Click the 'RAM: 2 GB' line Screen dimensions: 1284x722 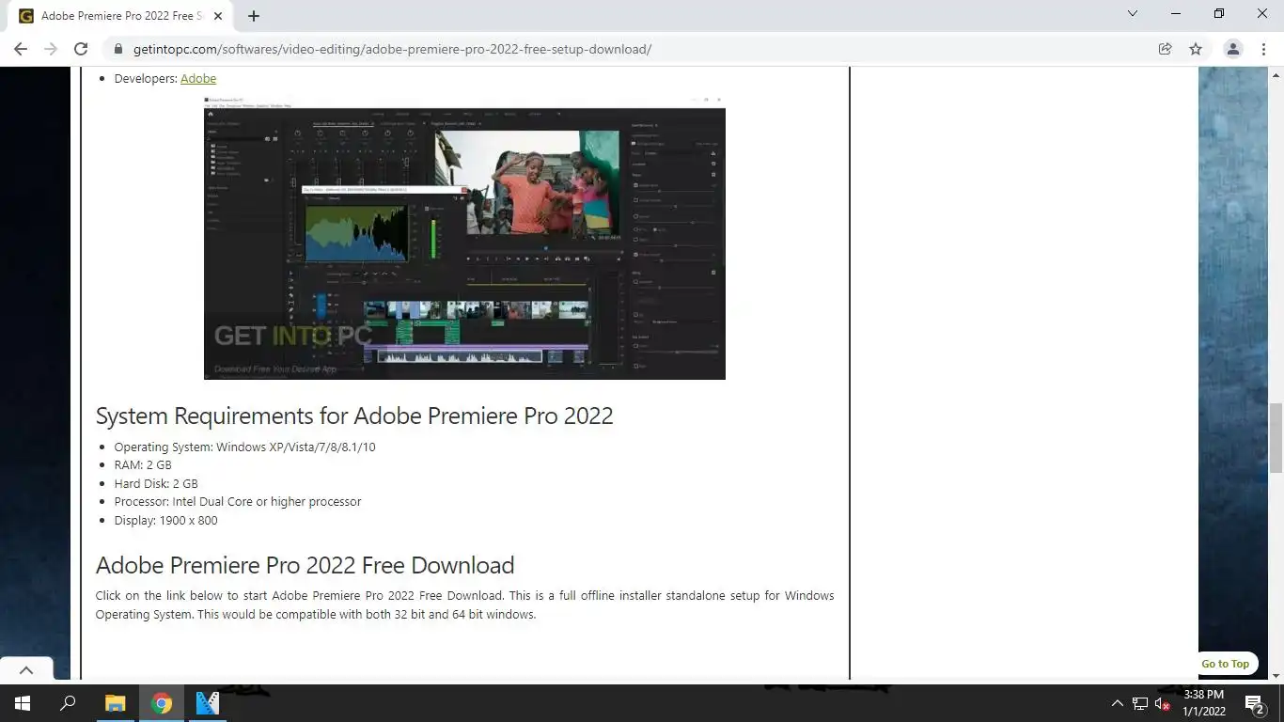coord(143,465)
